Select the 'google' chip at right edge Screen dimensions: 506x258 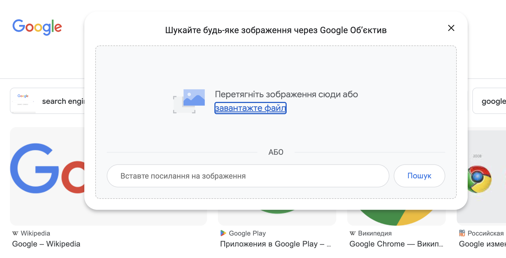coord(490,101)
